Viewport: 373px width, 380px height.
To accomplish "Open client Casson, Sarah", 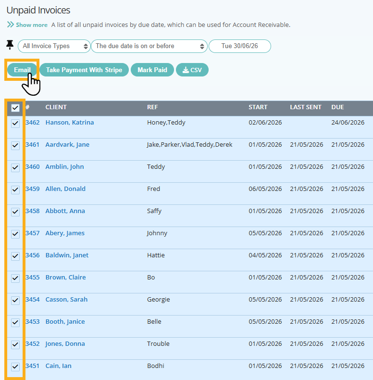I will coord(66,299).
